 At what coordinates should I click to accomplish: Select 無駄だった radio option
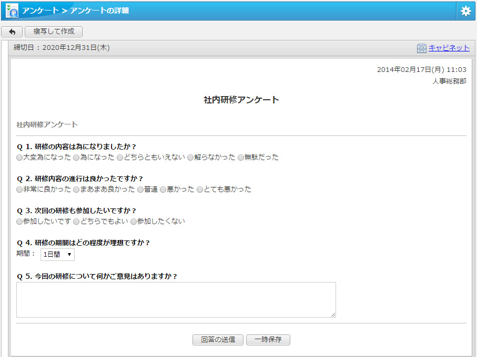coord(241,157)
